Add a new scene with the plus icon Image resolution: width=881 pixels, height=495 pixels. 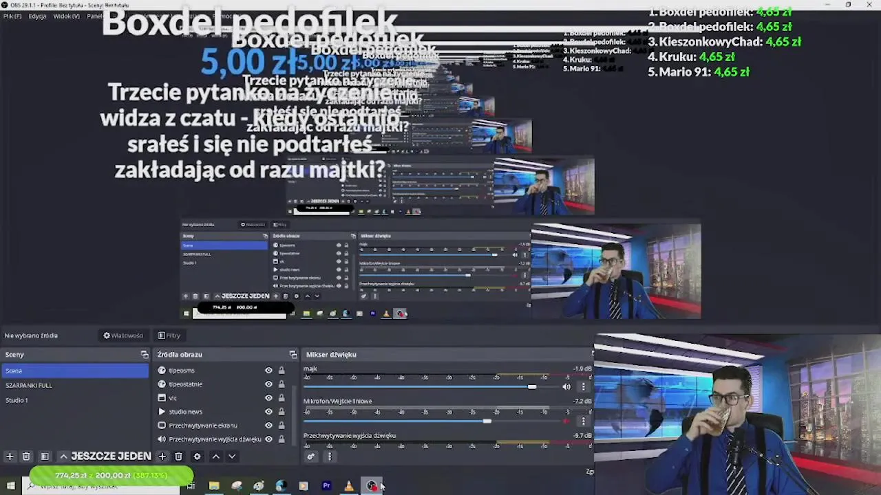pos(10,456)
